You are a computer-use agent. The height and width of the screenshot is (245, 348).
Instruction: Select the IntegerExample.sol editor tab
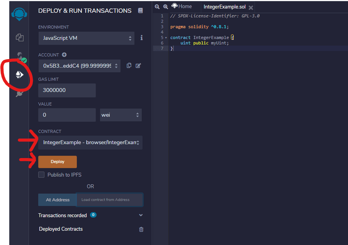click(x=225, y=7)
